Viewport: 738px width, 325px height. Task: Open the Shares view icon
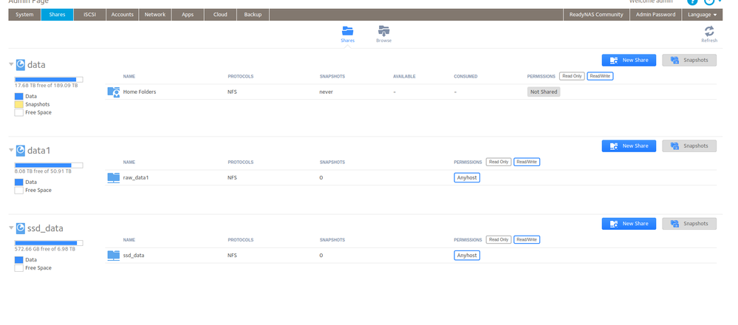pyautogui.click(x=347, y=31)
